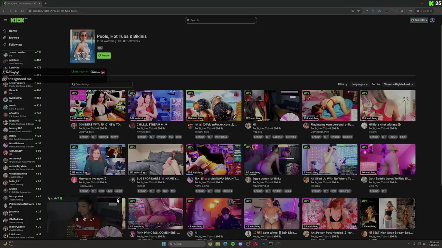Open the Chrome three-dot menu
The image size is (442, 248).
(438, 11)
